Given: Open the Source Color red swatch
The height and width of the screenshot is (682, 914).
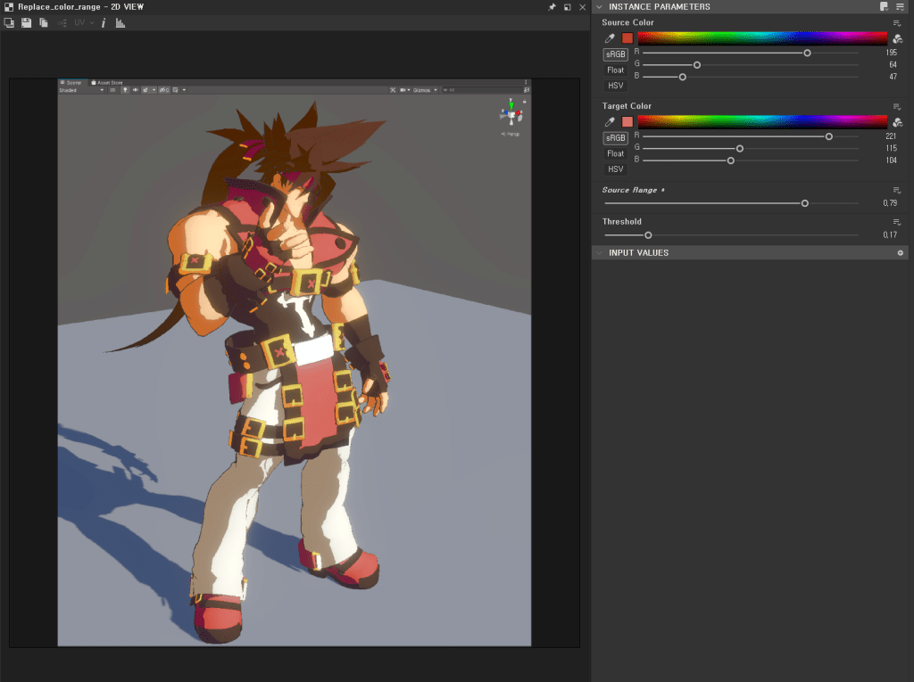Looking at the screenshot, I should point(627,38).
